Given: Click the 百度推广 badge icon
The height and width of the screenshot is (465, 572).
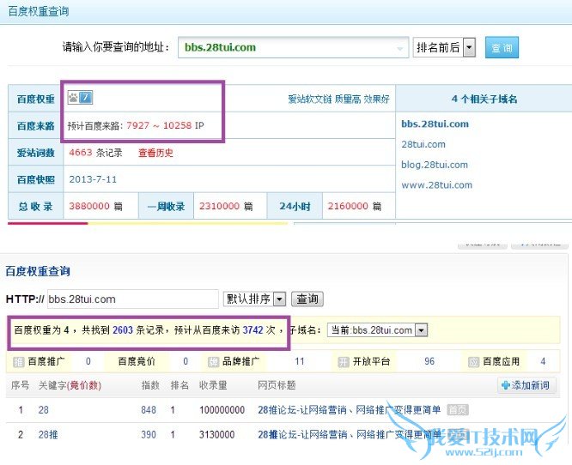Looking at the screenshot, I should [x=19, y=362].
